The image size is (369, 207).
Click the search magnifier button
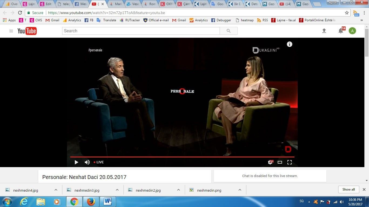[229, 31]
